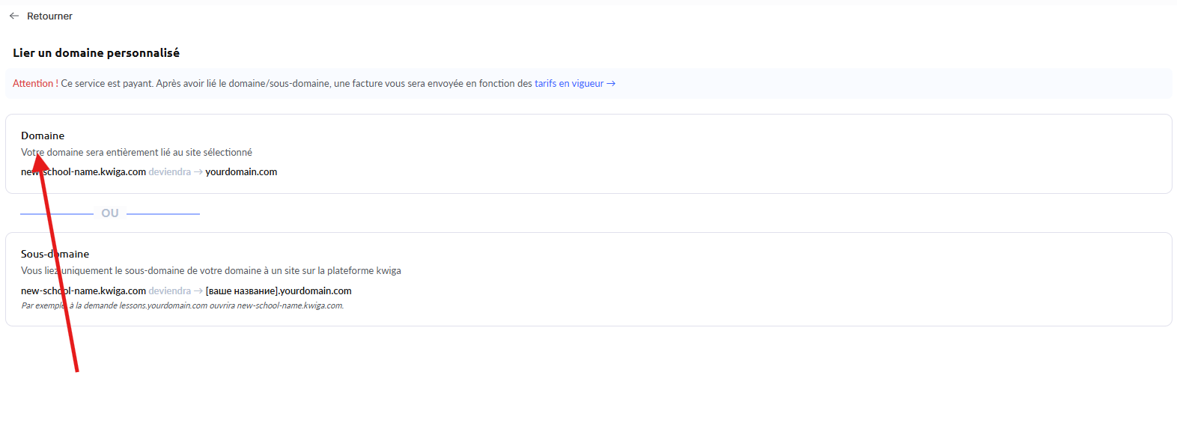Click the [ваше название].yourdomain.com example text
The width and height of the screenshot is (1177, 429).
click(x=279, y=291)
